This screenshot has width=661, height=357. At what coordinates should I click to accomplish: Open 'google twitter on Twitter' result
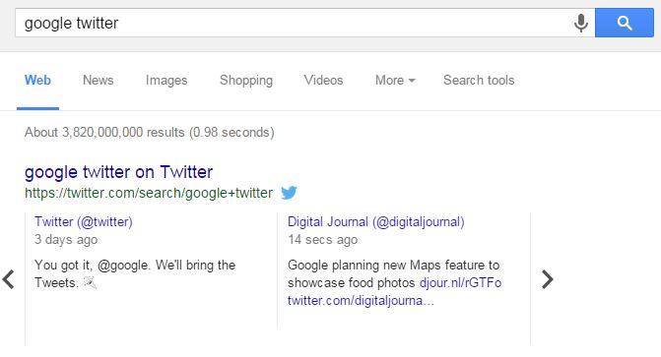[x=118, y=172]
